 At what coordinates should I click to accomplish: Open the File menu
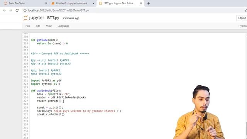pos(28,26)
